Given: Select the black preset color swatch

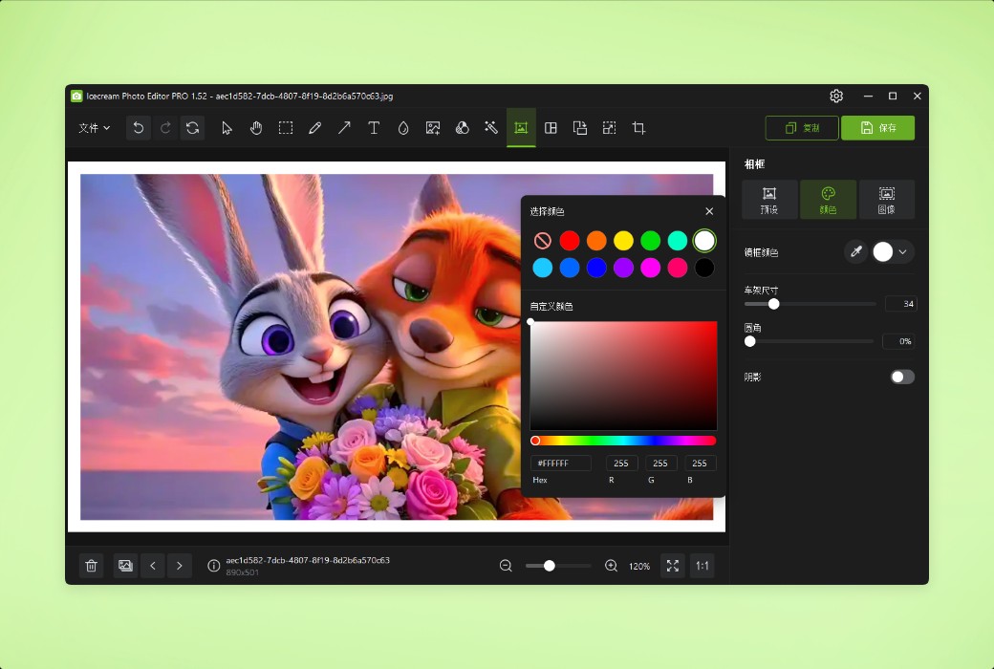Looking at the screenshot, I should (704, 268).
